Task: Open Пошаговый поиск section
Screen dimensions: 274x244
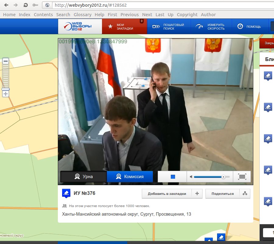Action: coord(169,27)
